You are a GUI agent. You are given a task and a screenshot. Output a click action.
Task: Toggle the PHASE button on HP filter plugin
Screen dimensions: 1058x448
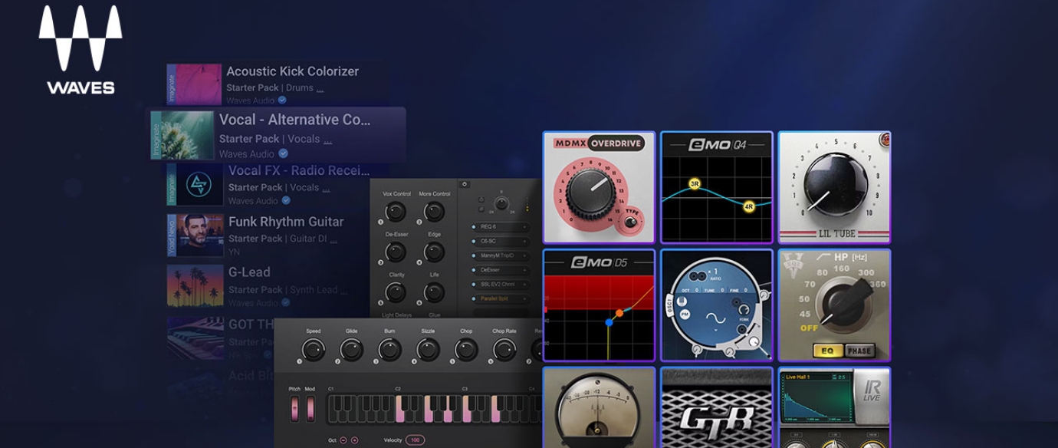[x=859, y=351]
